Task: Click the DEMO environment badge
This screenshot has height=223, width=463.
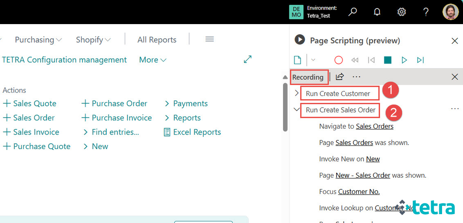Action: pyautogui.click(x=296, y=12)
